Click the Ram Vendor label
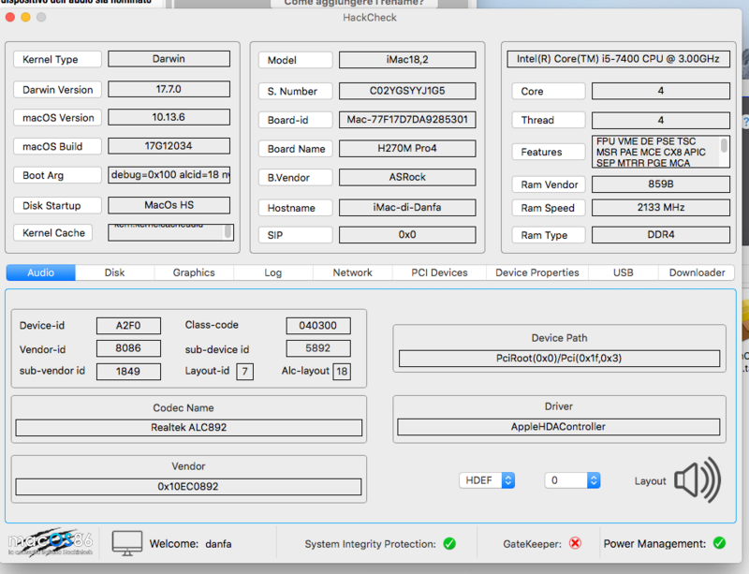 pyautogui.click(x=549, y=184)
